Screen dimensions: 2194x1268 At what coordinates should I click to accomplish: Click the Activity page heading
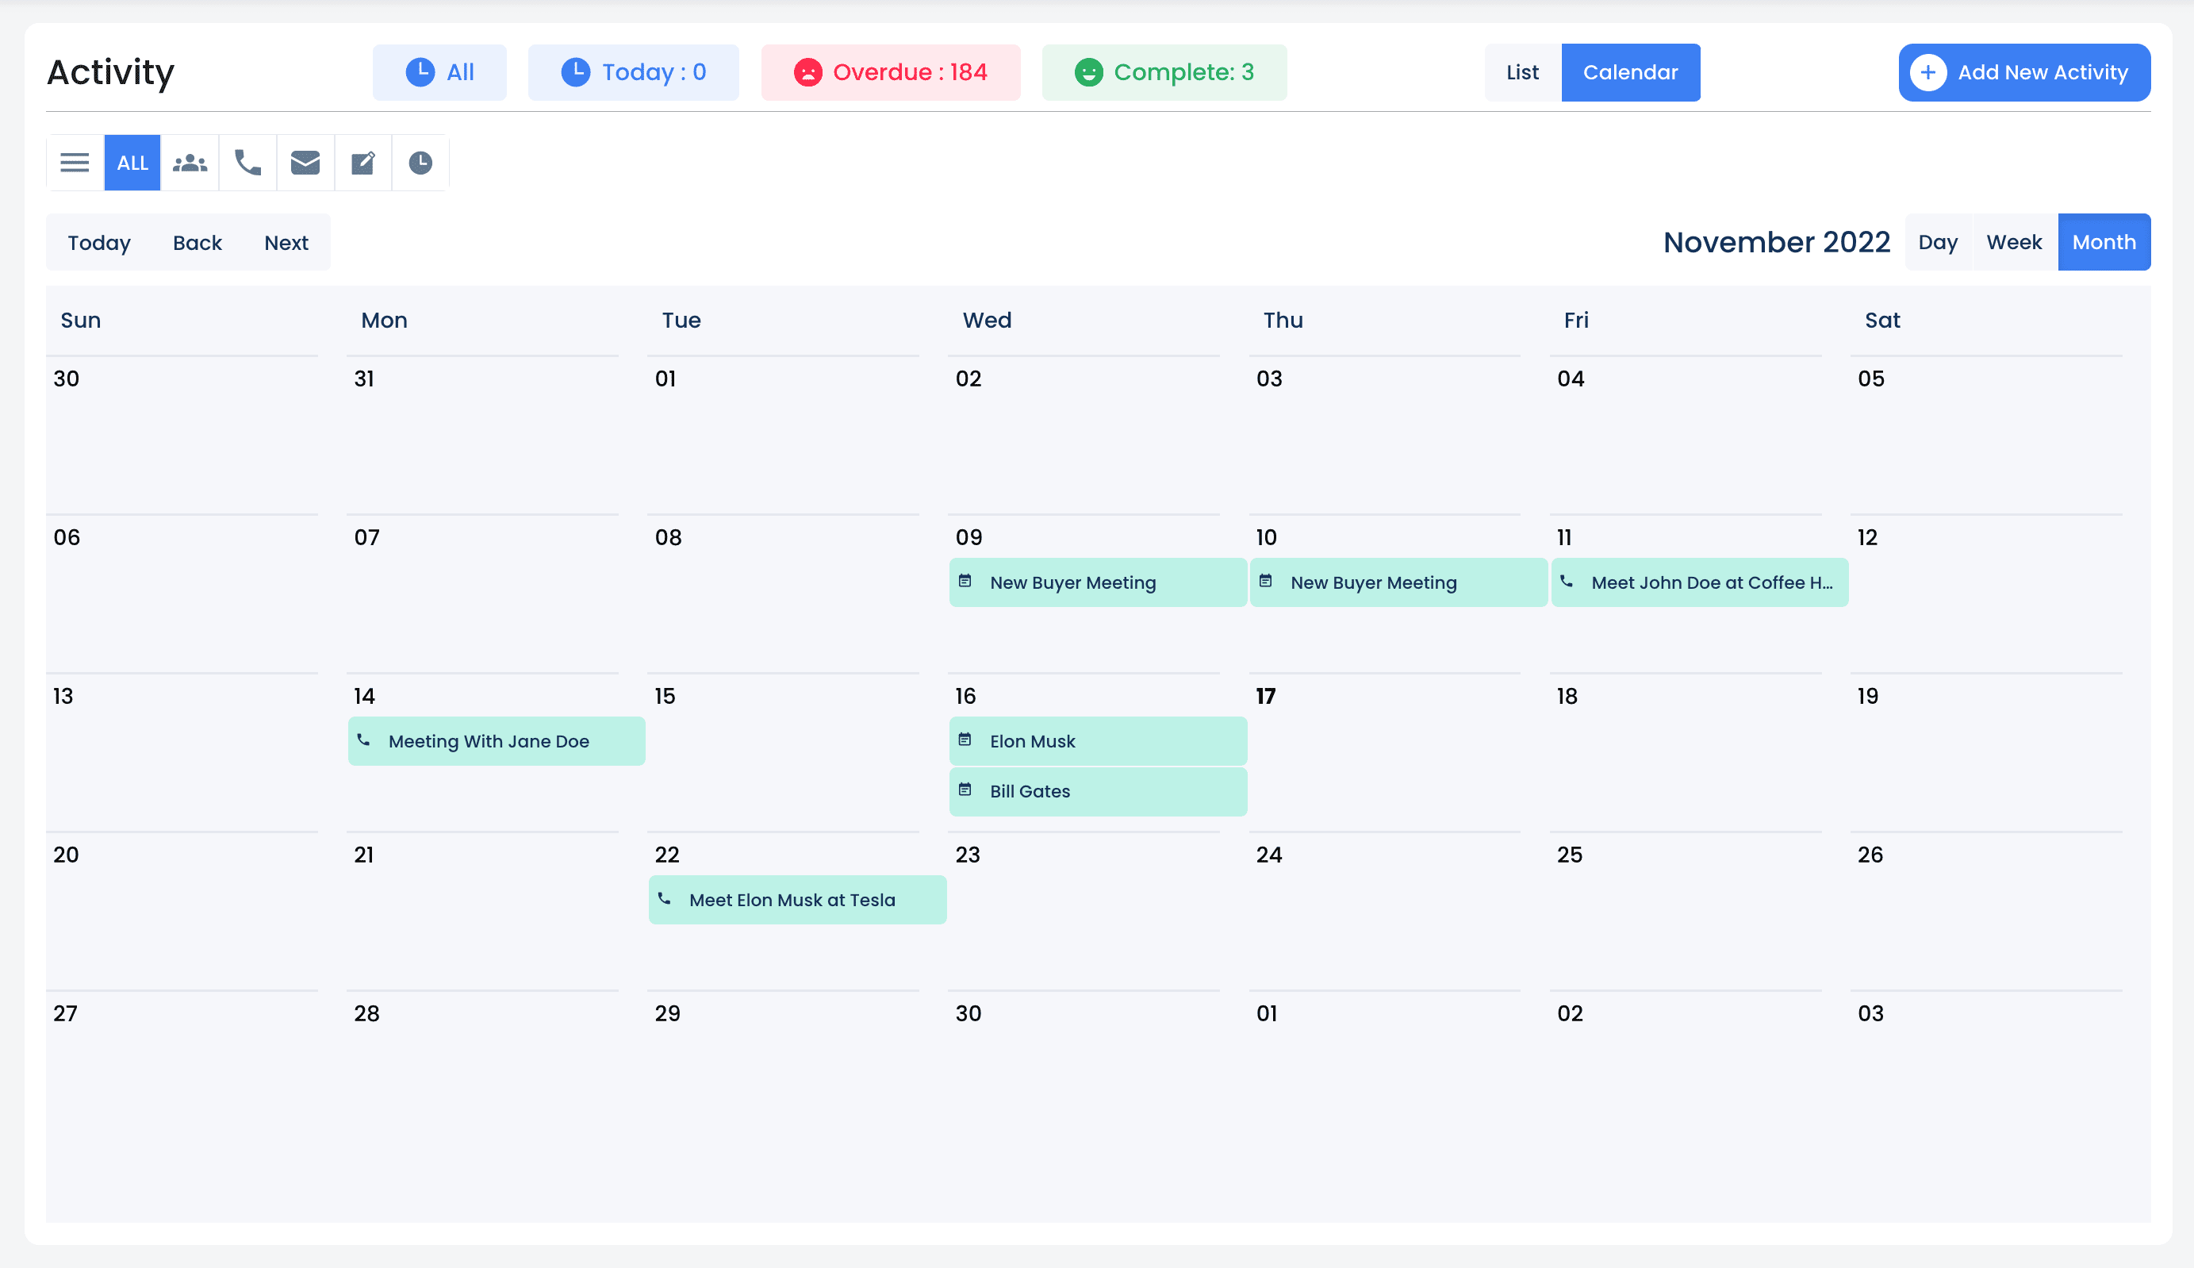click(110, 72)
